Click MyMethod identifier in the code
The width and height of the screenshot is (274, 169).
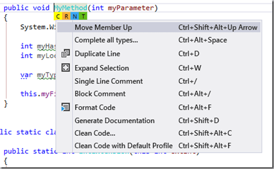[71, 8]
